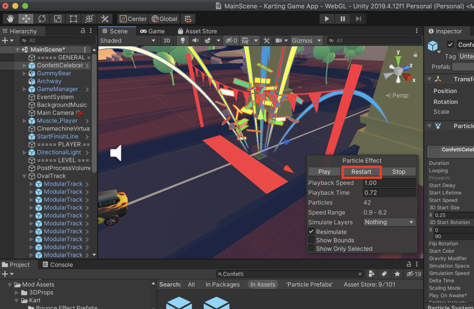Open Shaded draw mode dropdown
474x309 pixels.
(x=128, y=40)
